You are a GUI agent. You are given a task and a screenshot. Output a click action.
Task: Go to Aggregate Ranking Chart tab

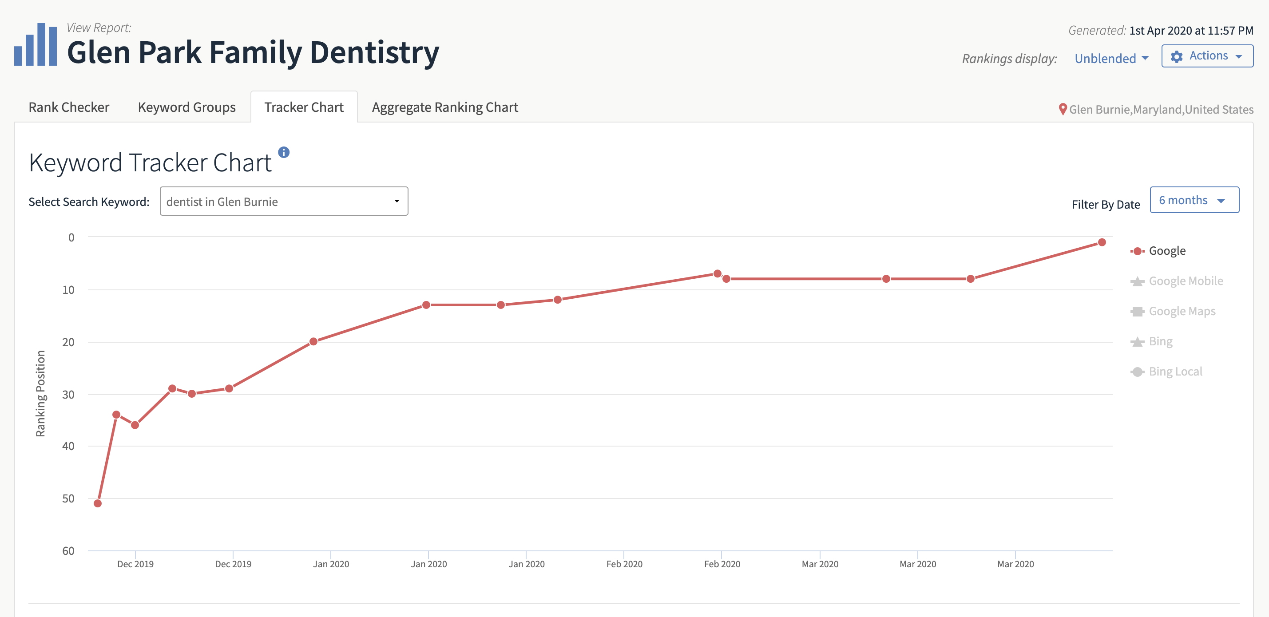tap(445, 107)
